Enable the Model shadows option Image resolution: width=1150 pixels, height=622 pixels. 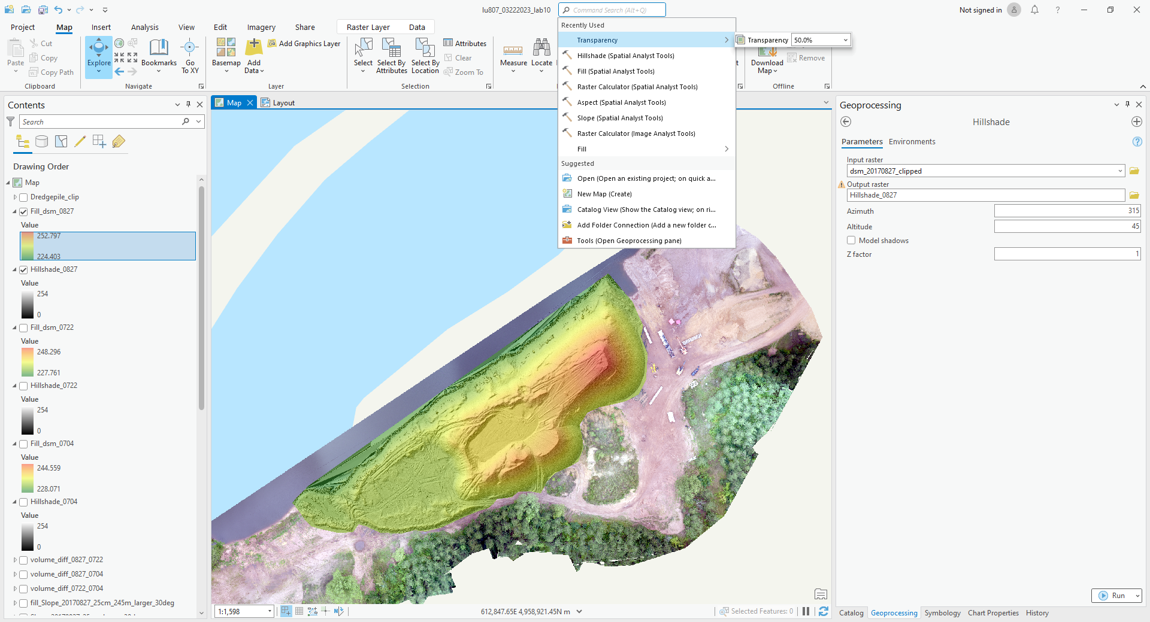(851, 240)
